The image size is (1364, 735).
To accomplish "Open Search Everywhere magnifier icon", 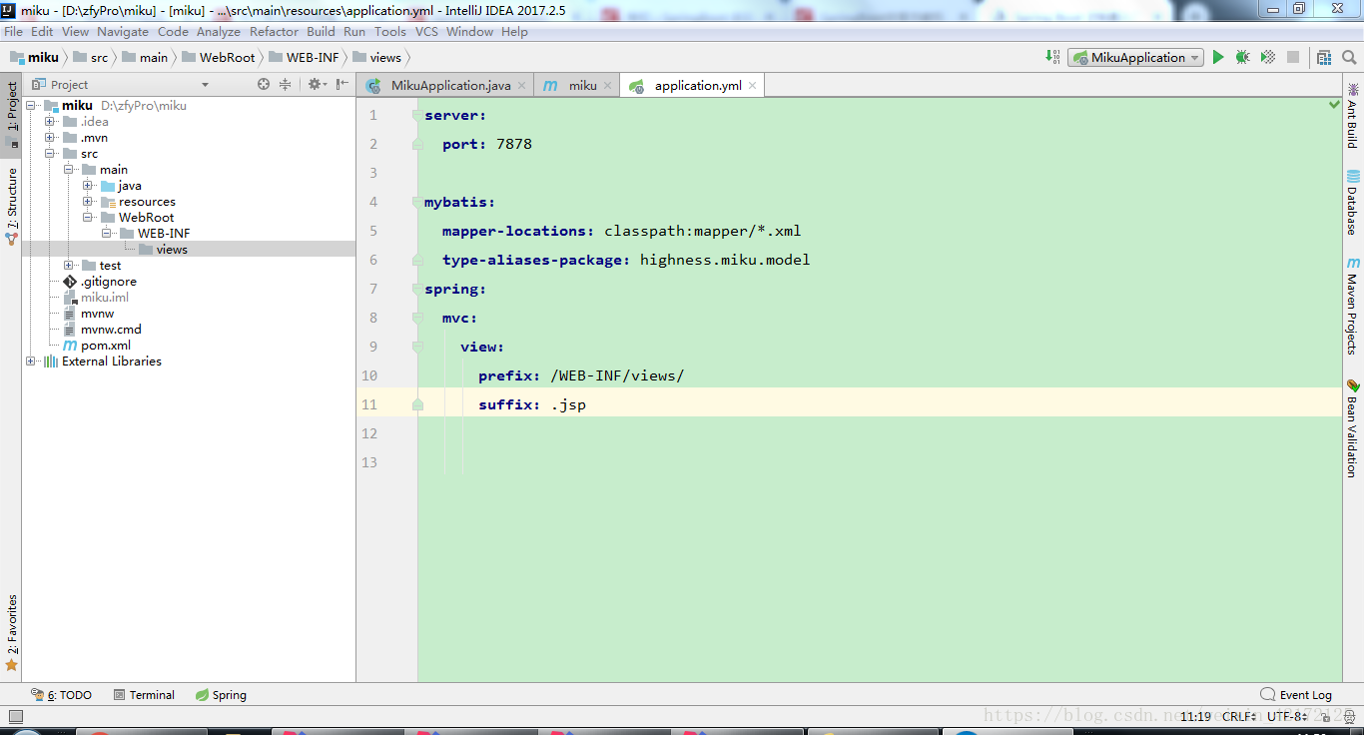I will (x=1348, y=58).
